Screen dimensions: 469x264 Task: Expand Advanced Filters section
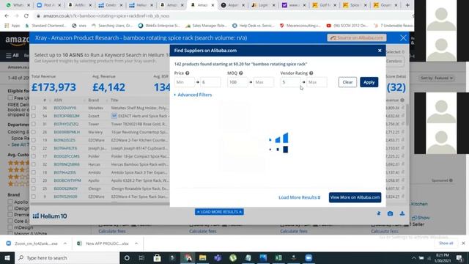pyautogui.click(x=193, y=95)
